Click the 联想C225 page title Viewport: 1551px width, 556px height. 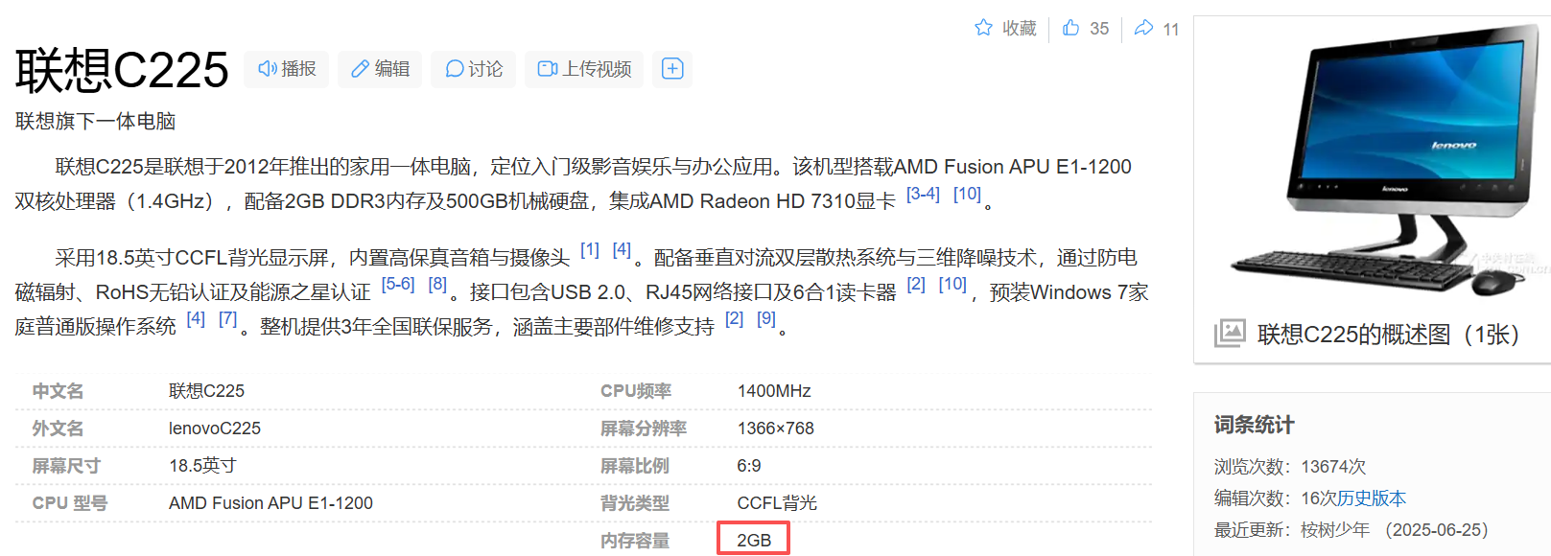pyautogui.click(x=122, y=70)
